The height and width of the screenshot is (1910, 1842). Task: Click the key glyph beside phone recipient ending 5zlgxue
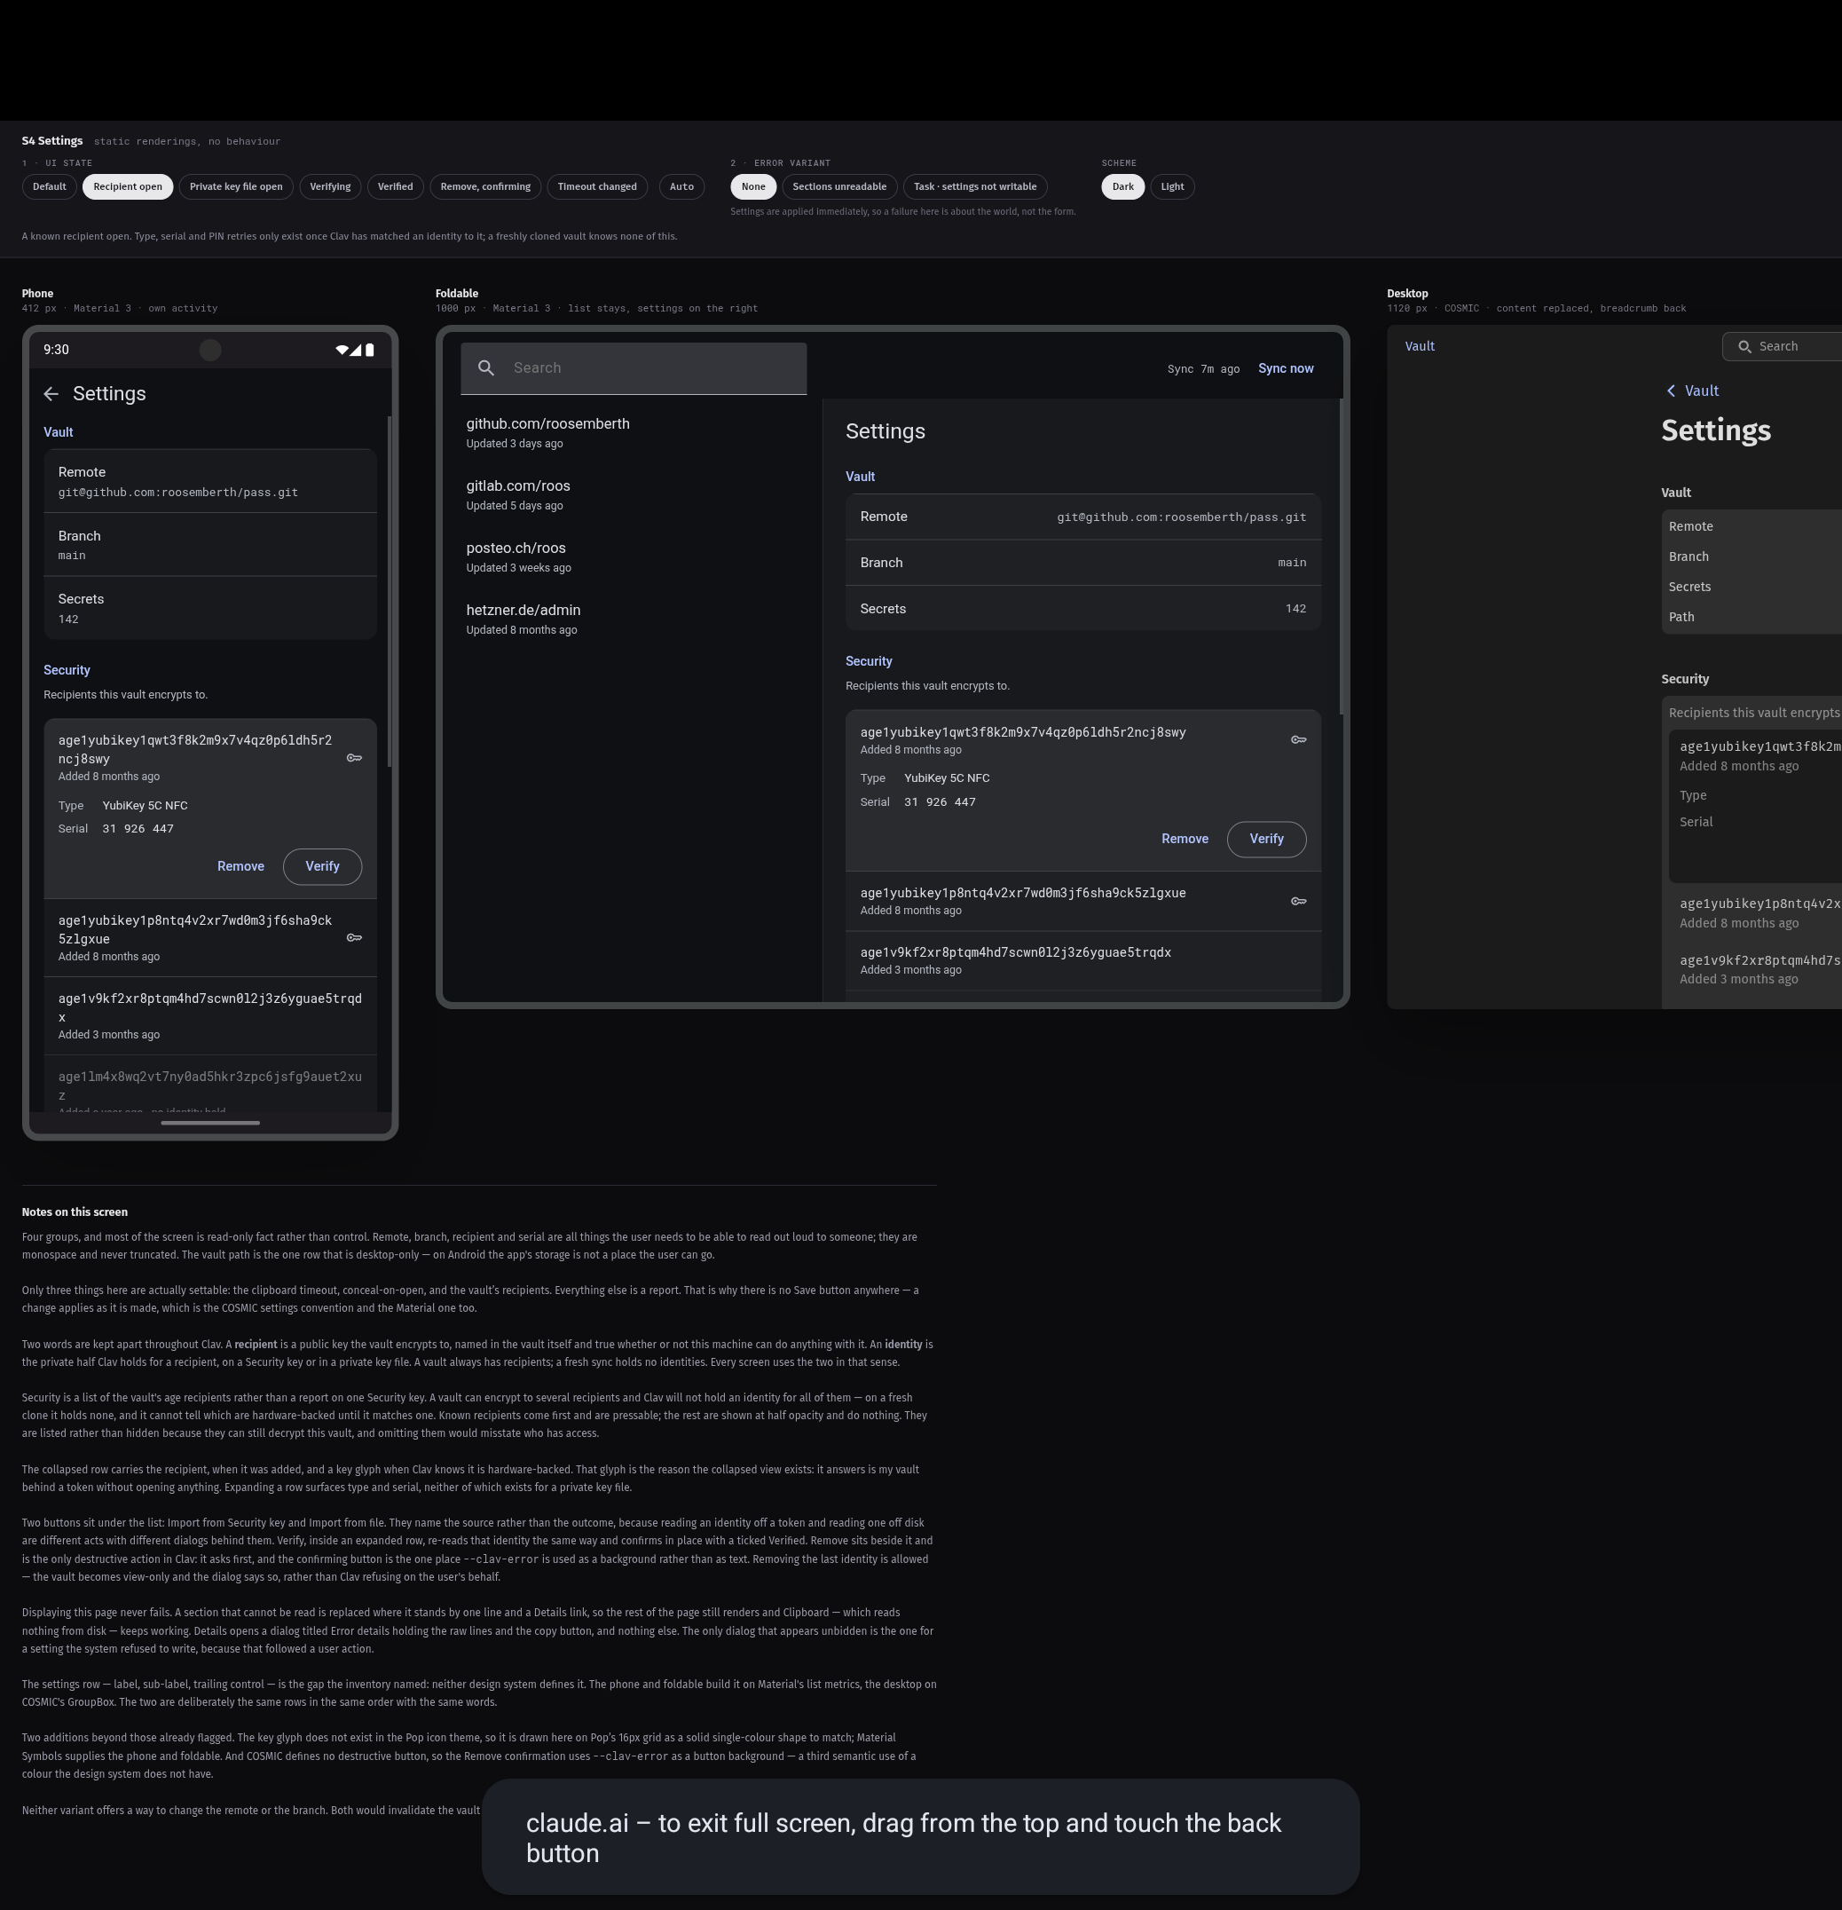coord(355,937)
